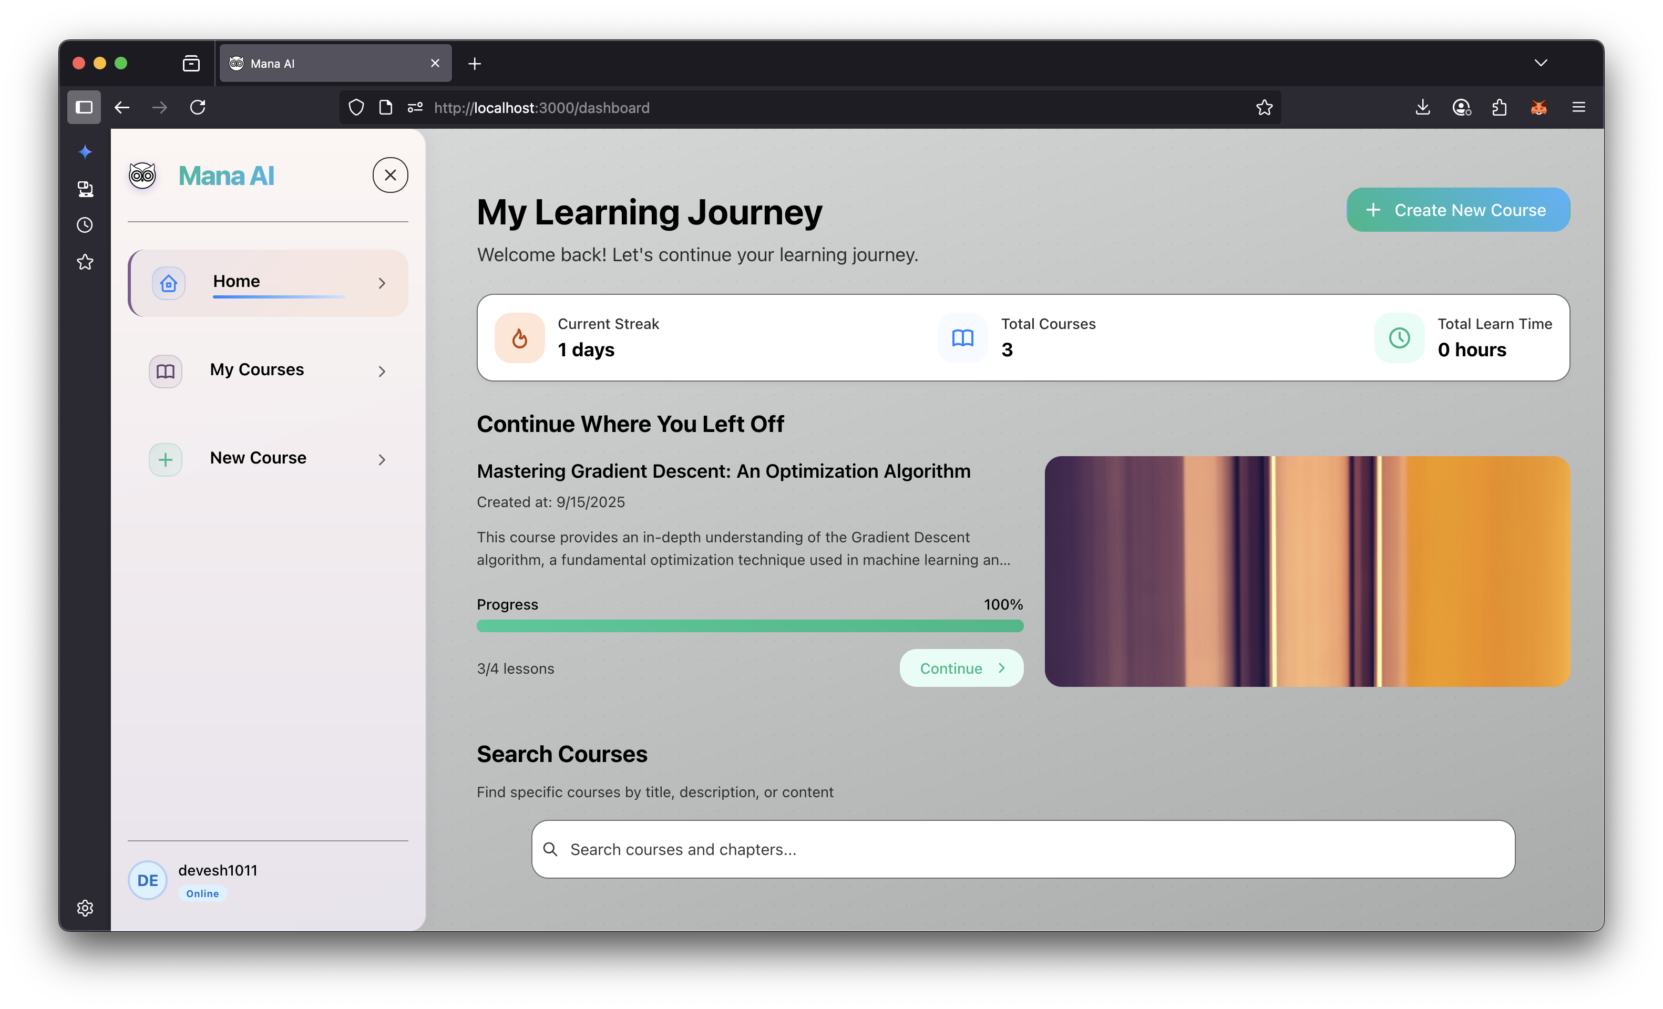Screen dimensions: 1663x1009
Task: Click the flame Current Streak icon
Action: 519,337
